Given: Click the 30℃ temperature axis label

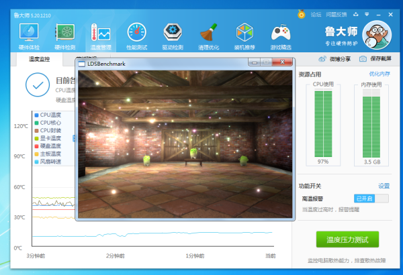Looking at the screenshot, I should (x=19, y=217).
